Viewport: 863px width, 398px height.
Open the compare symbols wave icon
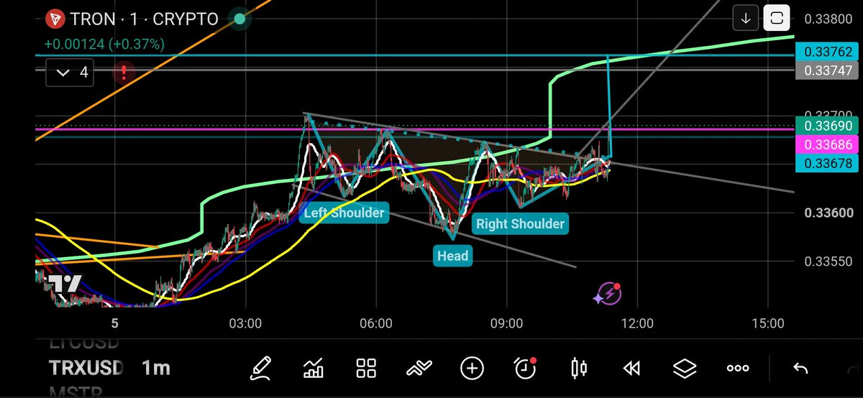coord(419,369)
